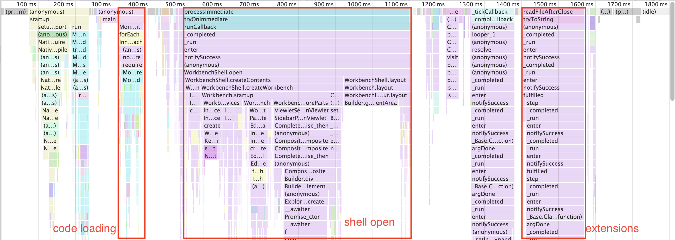Click the WorkbenchShell.createContents frame

(x=264, y=80)
